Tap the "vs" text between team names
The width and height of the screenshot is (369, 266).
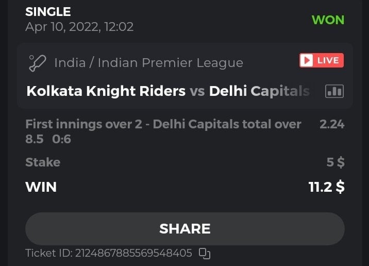[x=197, y=91]
